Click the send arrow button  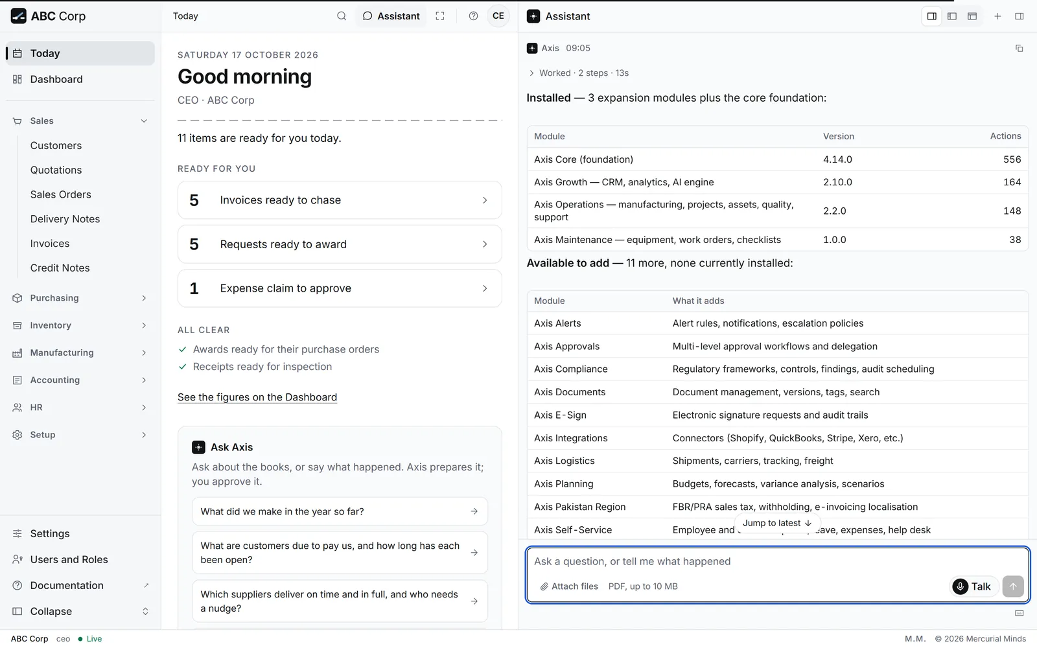pos(1013,586)
